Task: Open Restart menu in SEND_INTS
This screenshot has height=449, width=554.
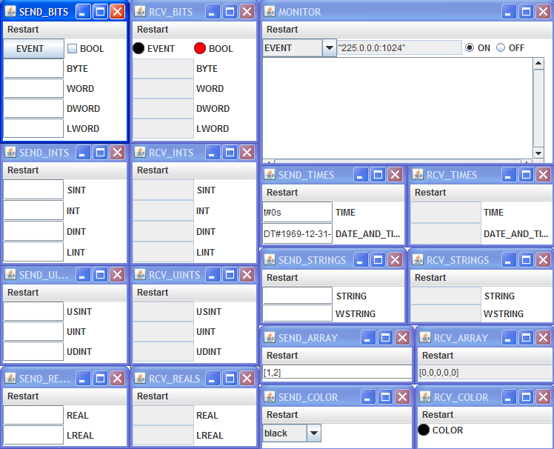Action: [x=23, y=170]
